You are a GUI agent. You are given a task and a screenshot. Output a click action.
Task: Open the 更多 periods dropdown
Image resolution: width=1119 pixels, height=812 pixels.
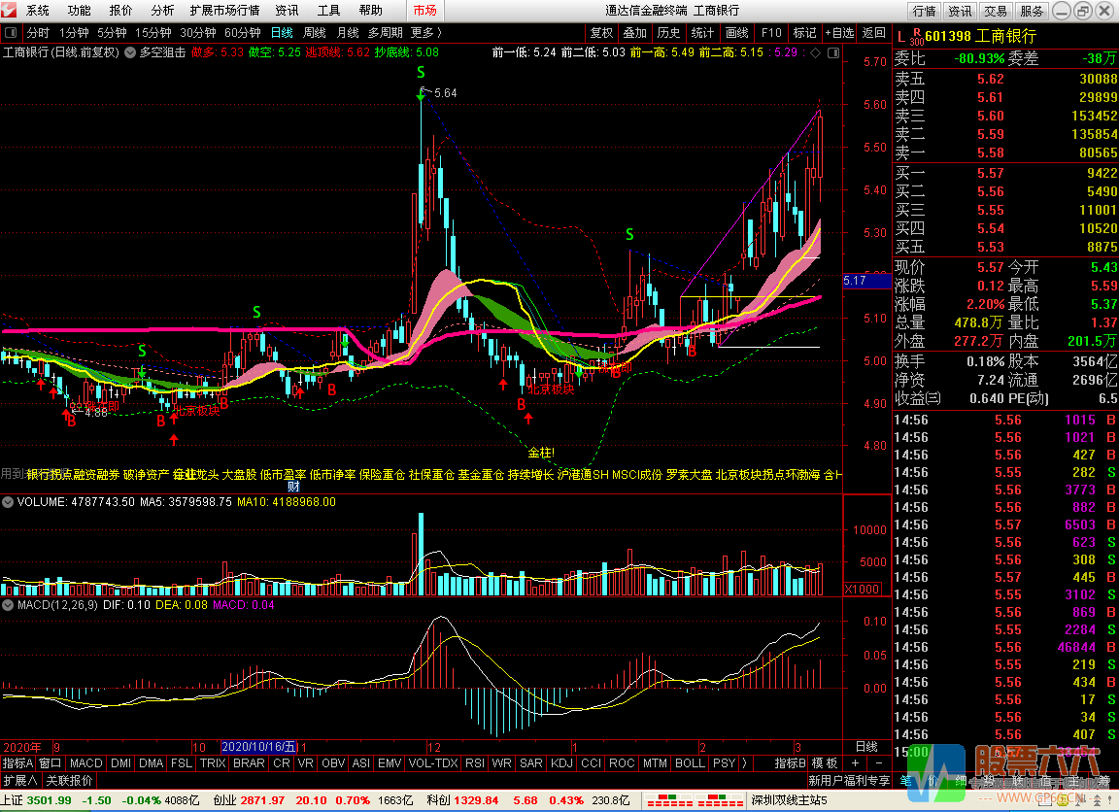click(x=426, y=33)
